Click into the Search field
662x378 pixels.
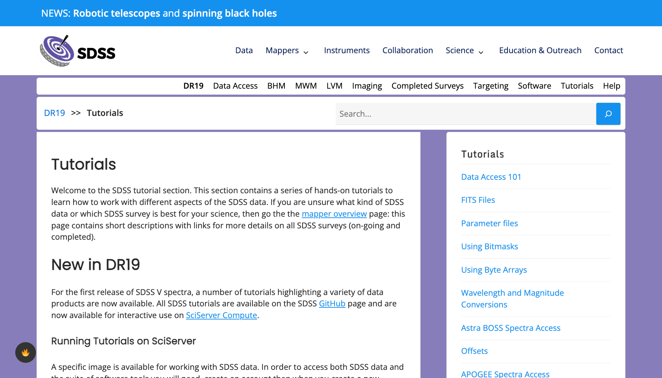pos(466,114)
